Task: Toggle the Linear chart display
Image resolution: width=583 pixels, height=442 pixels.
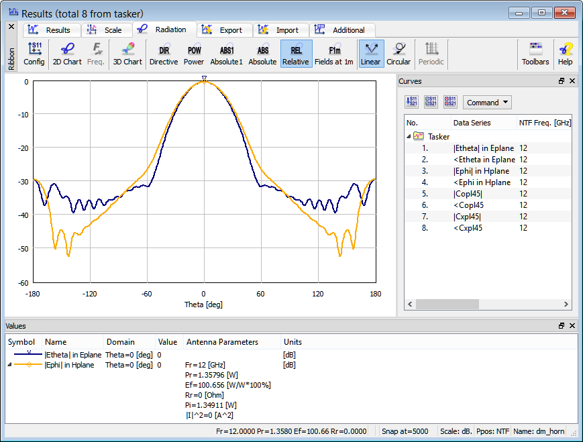Action: tap(370, 54)
